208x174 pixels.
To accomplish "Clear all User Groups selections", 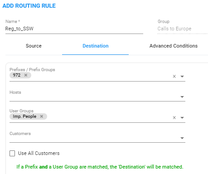I will [x=174, y=118].
